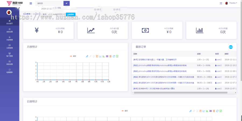Toggle 成交 legend series in 月度统计 chart

click(73, 56)
